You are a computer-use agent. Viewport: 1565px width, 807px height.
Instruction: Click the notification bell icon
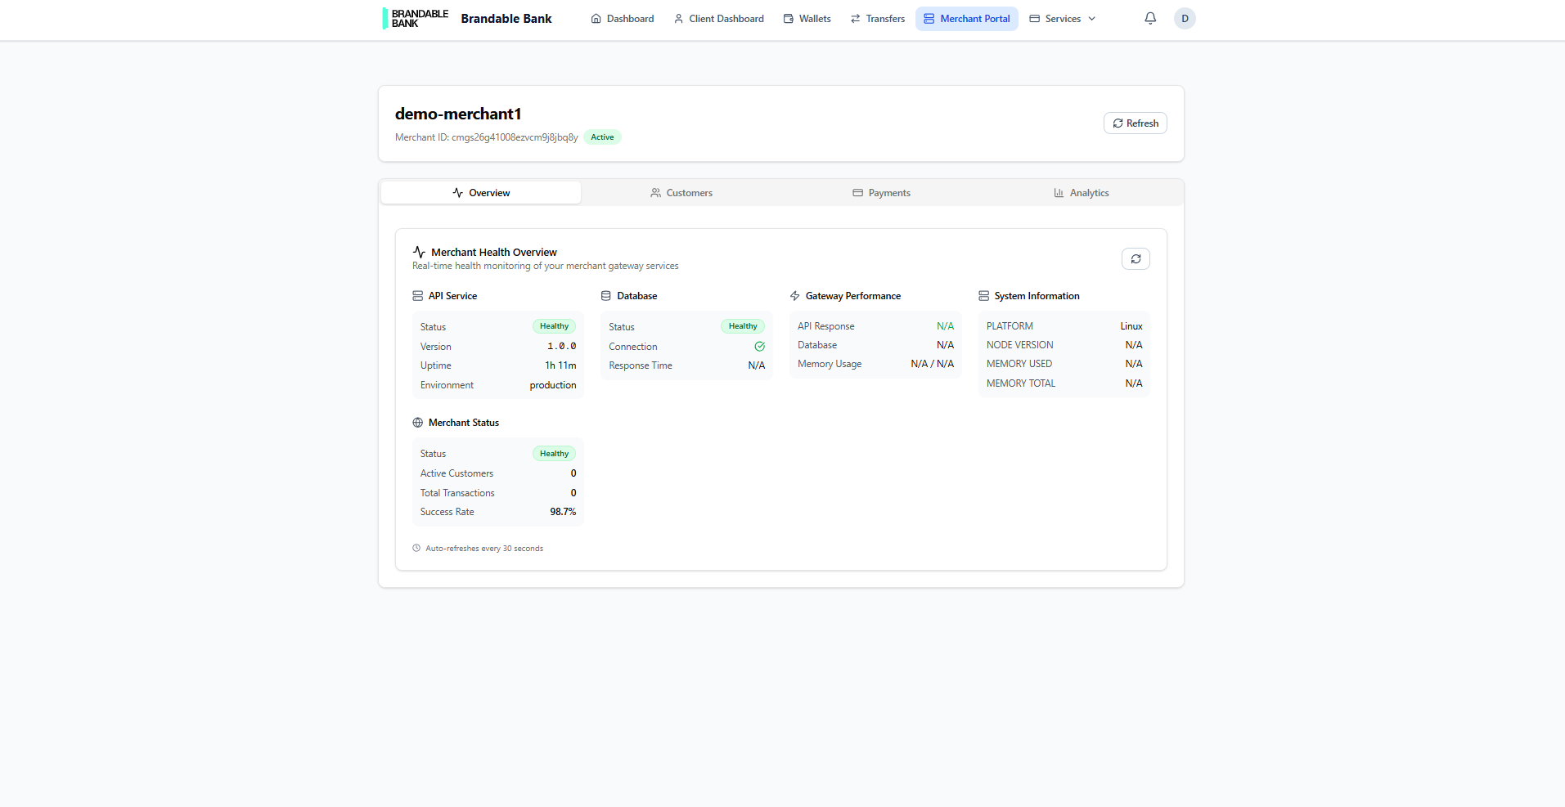(x=1150, y=18)
